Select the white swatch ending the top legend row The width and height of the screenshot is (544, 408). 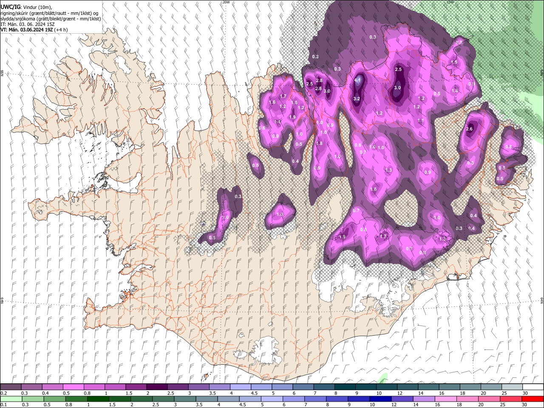coord(533,387)
